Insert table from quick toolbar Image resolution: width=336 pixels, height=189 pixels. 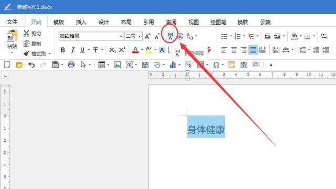pyautogui.click(x=101, y=65)
